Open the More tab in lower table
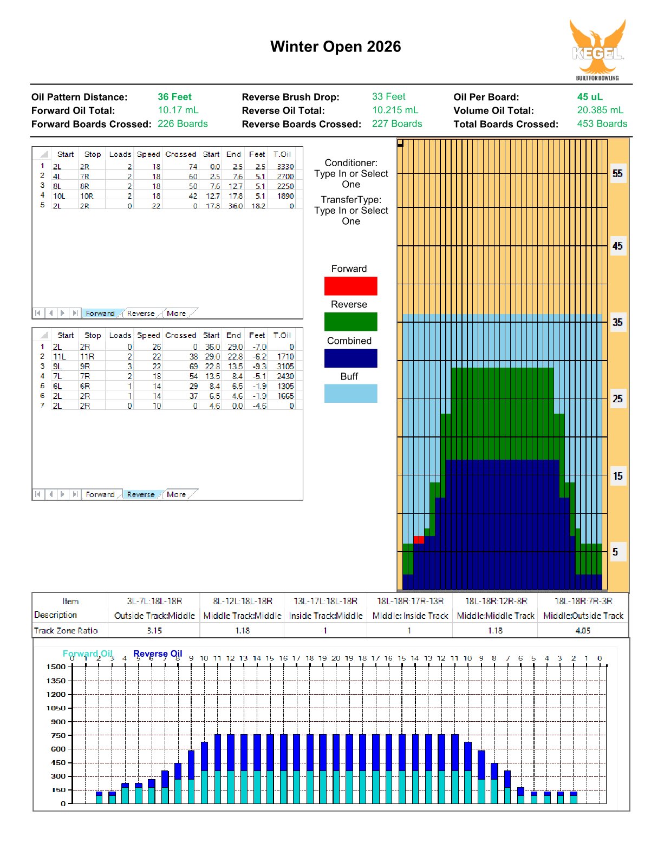 177,494
